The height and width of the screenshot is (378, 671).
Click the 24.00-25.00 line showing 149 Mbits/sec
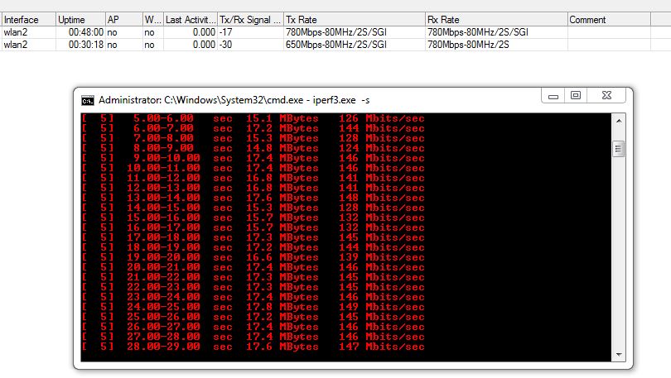click(x=253, y=307)
